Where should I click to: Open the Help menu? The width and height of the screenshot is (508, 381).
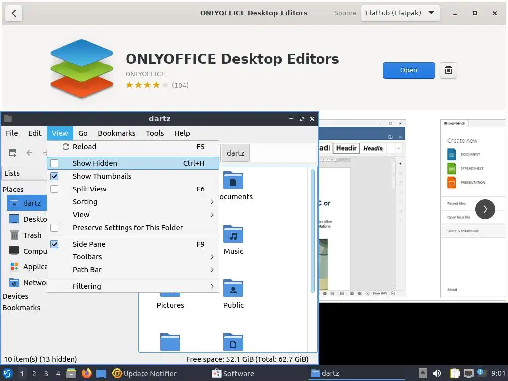(x=182, y=133)
